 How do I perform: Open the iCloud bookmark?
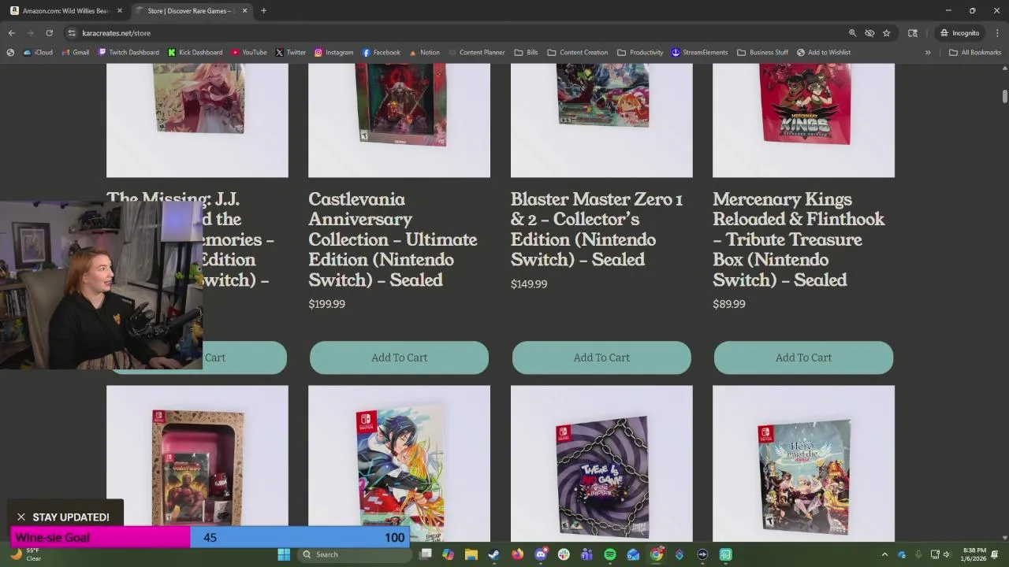38,53
